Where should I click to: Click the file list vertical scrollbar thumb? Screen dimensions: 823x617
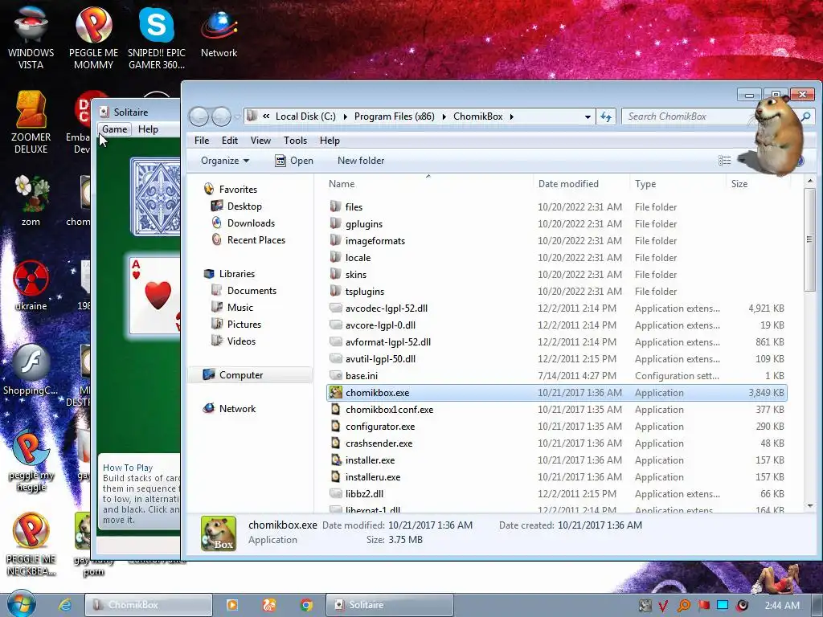tap(809, 239)
